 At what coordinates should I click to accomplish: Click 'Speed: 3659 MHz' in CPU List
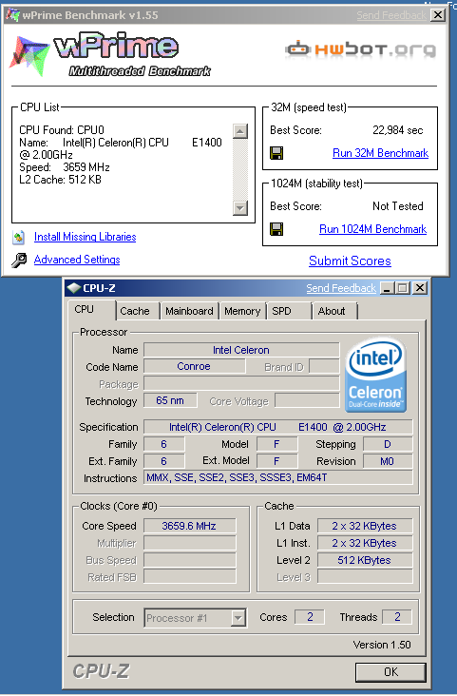pos(65,167)
